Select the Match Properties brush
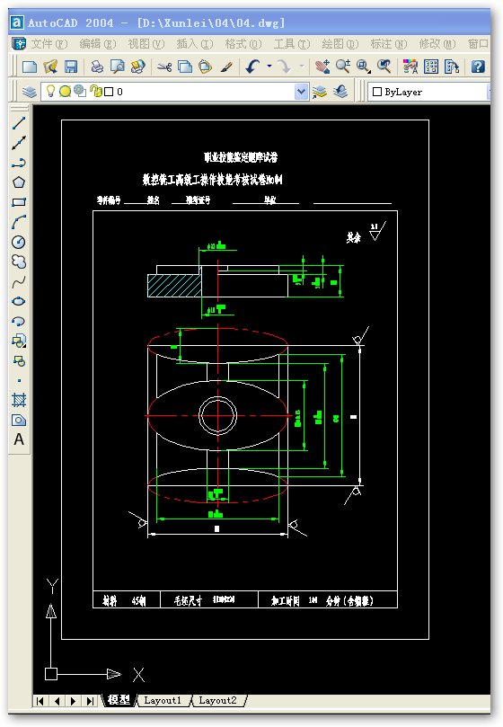Screen dimensions: 503x727 click(x=225, y=66)
